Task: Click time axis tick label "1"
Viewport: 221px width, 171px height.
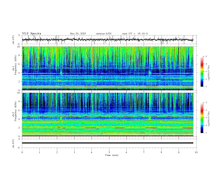Action: coord(39,152)
